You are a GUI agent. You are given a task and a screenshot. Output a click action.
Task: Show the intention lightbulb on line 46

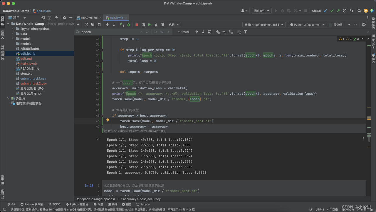pos(108,120)
